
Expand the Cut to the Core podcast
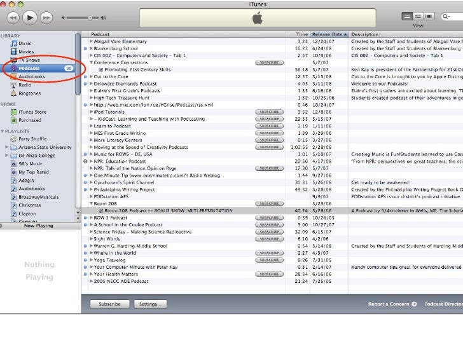tap(91, 76)
